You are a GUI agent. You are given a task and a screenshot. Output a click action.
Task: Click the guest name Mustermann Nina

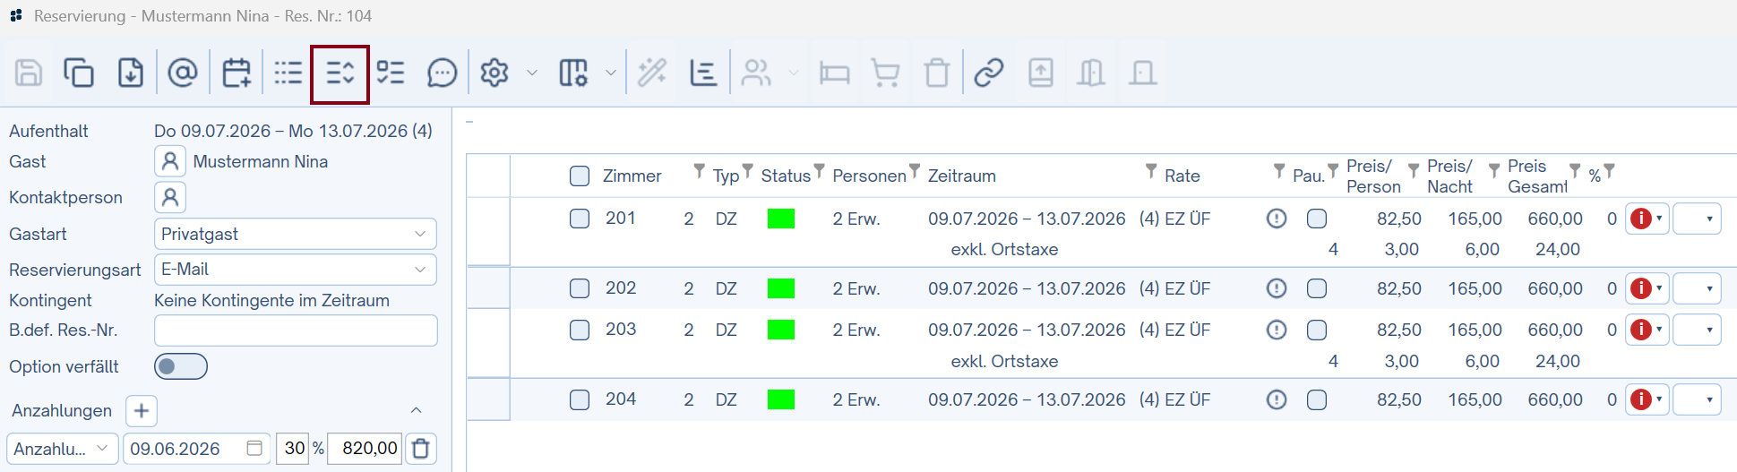[x=261, y=162]
